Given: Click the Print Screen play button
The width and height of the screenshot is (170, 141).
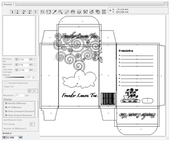Looking at the screenshot, I should pyautogui.click(x=32, y=124).
